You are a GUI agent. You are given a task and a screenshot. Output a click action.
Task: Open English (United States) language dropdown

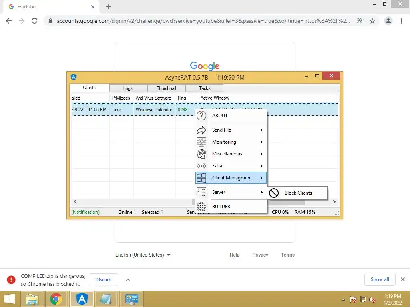(143, 255)
